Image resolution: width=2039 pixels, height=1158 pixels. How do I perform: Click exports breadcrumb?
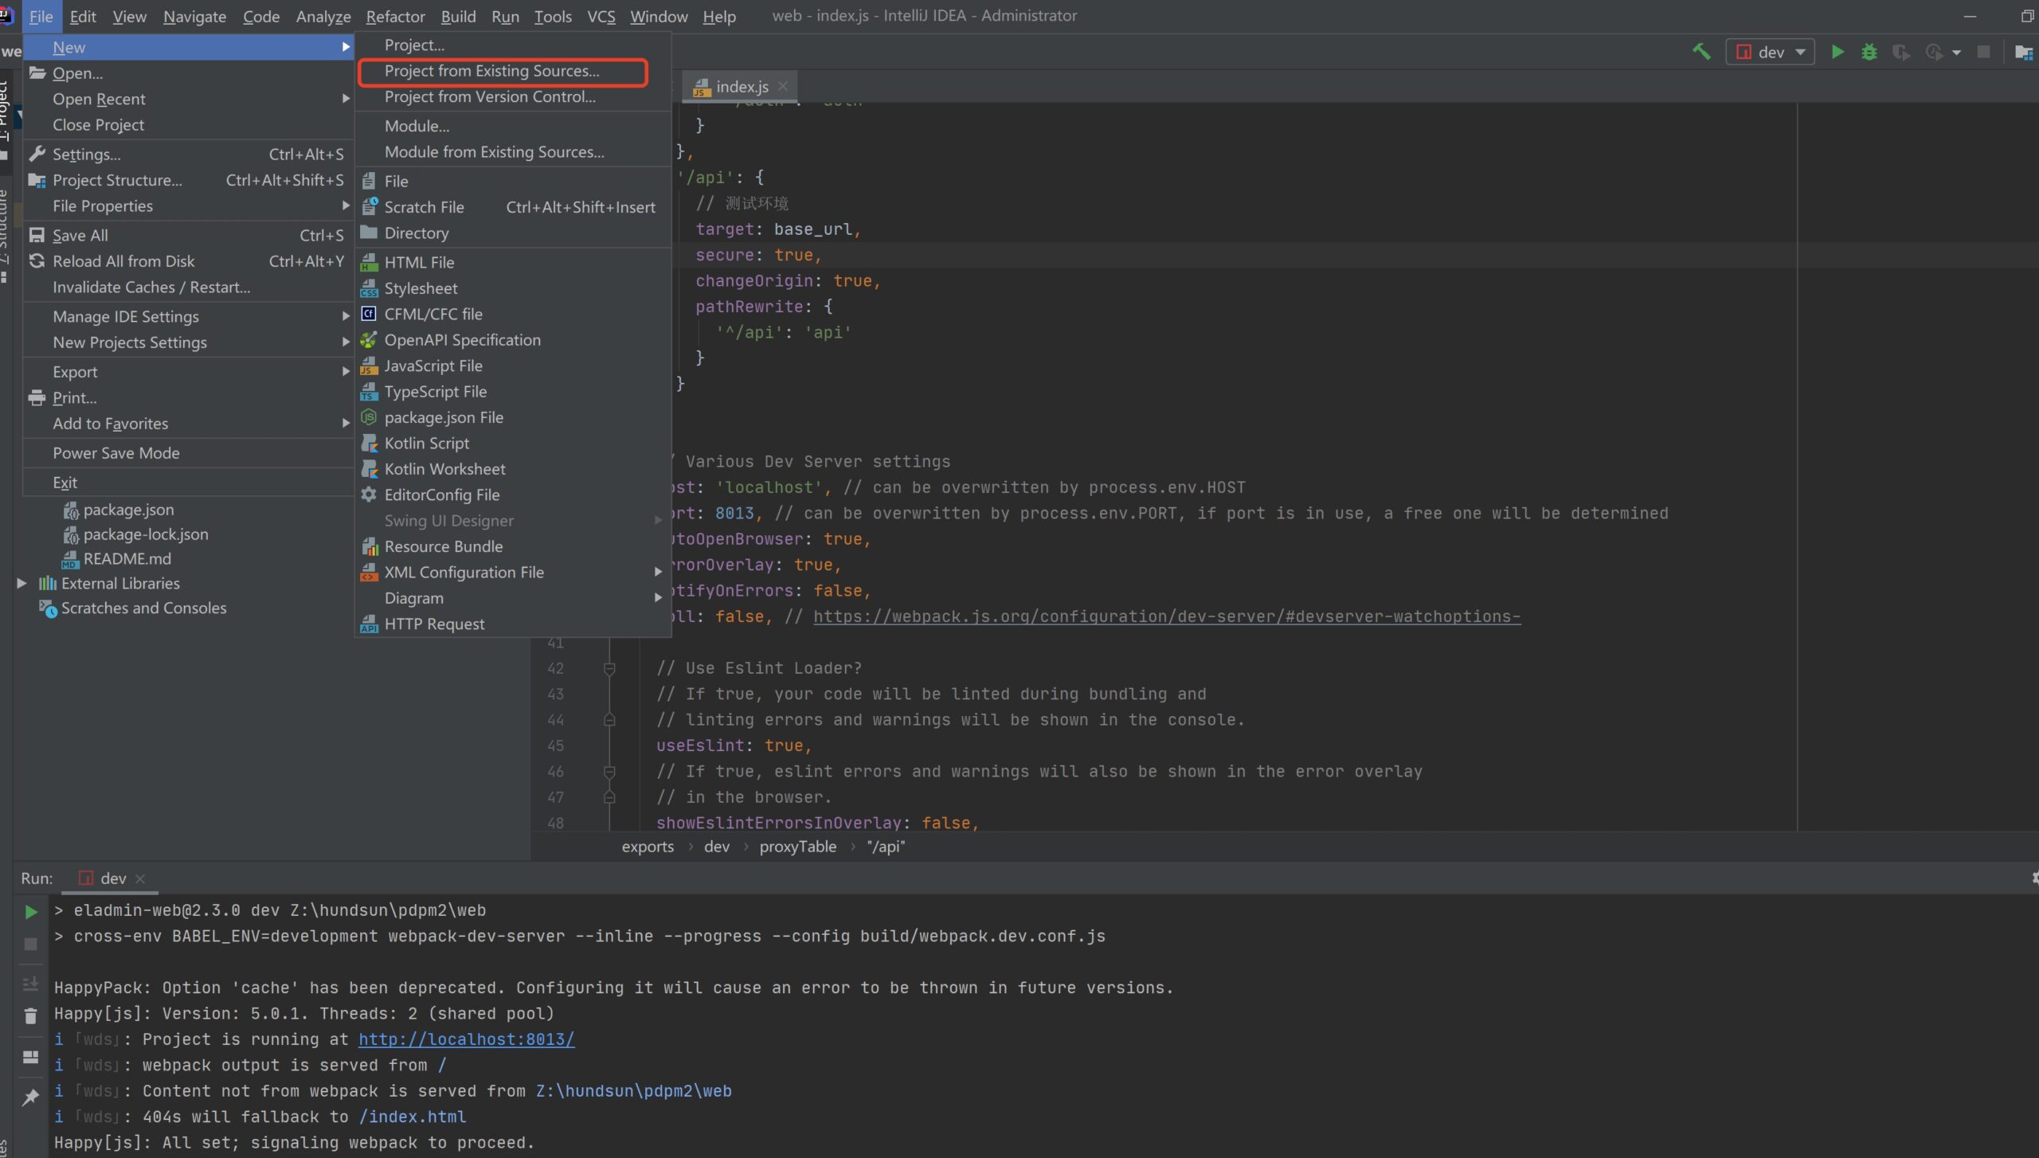[648, 846]
